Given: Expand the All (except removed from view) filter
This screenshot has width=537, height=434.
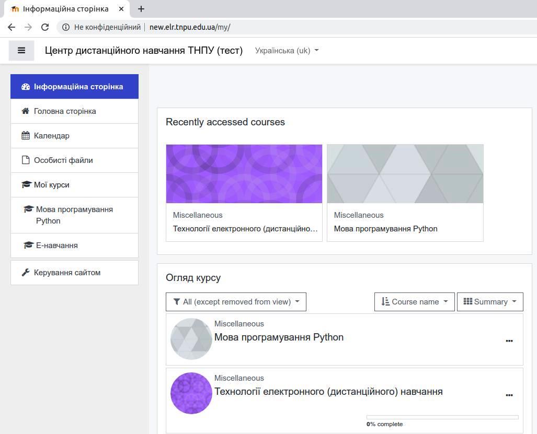Looking at the screenshot, I should (235, 301).
